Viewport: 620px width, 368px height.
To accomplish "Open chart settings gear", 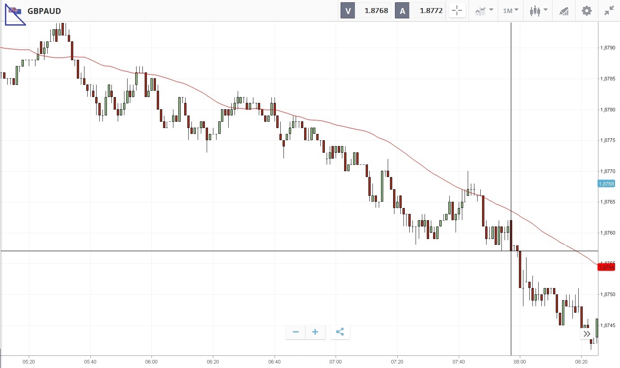I will (587, 11).
